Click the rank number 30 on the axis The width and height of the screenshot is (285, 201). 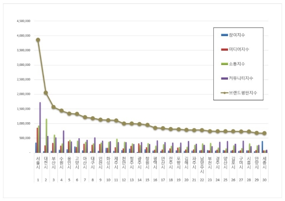264,179
